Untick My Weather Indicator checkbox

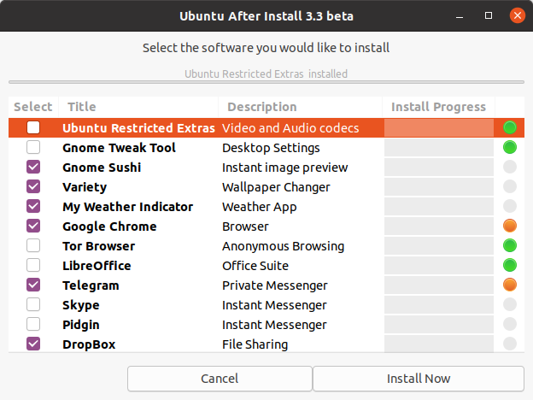pos(33,206)
